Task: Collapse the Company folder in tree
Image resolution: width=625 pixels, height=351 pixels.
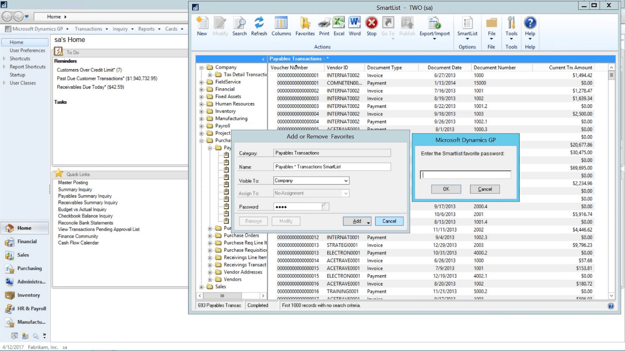Action: pyautogui.click(x=202, y=67)
